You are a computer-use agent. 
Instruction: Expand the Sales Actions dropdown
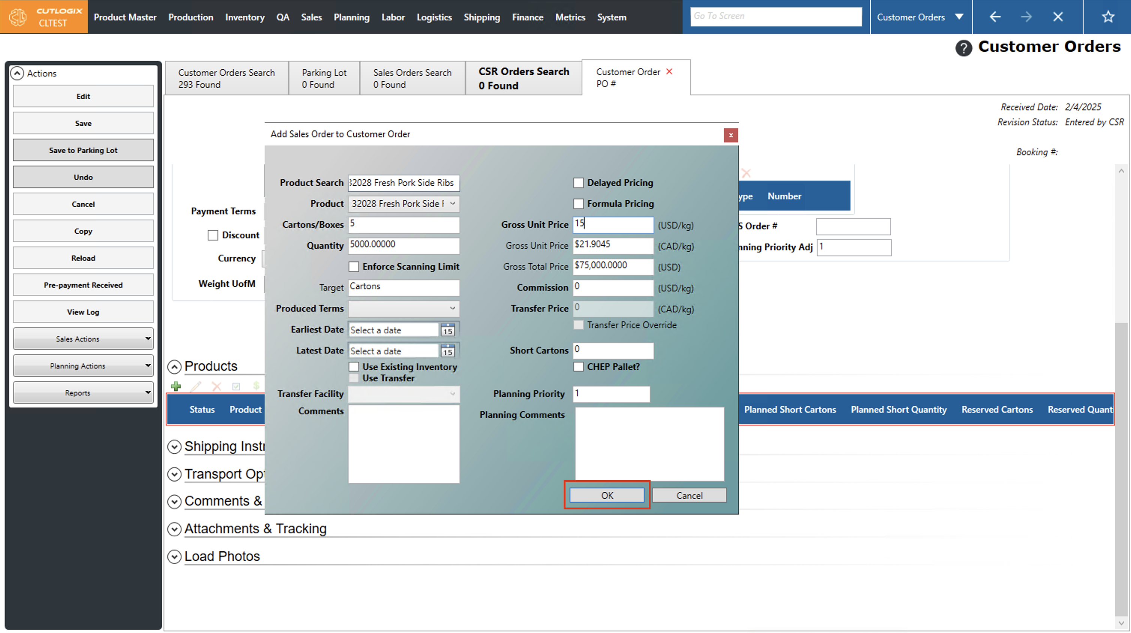coord(83,339)
